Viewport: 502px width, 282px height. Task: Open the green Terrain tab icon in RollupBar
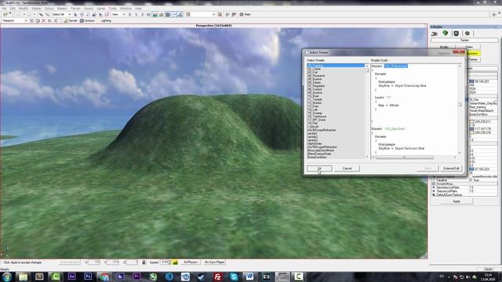tap(445, 33)
